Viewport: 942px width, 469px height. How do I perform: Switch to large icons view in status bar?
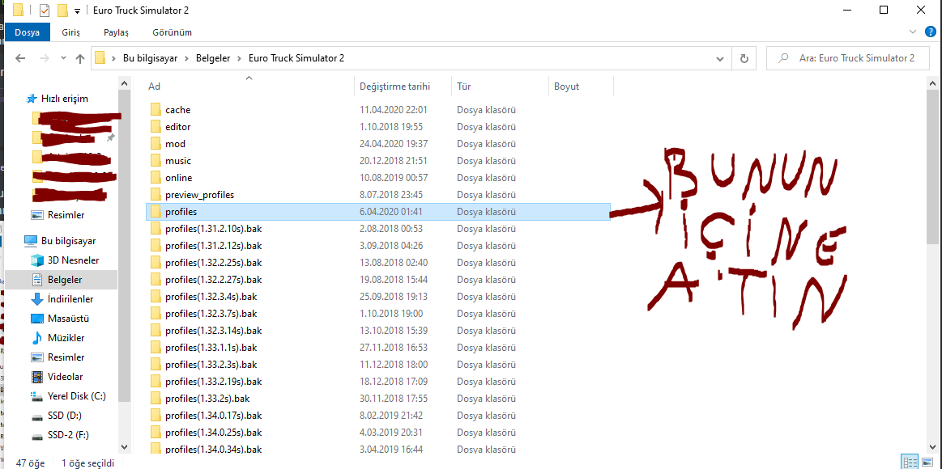pyautogui.click(x=927, y=462)
